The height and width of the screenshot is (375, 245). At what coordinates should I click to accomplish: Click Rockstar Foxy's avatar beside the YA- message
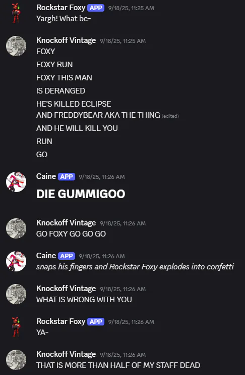(16, 327)
